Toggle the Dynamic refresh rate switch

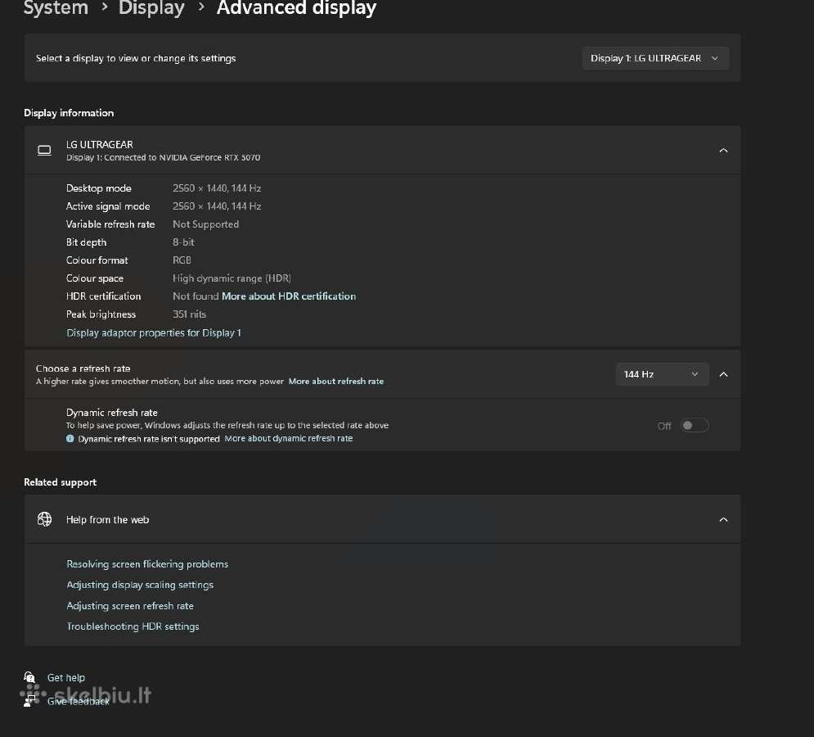tap(695, 426)
